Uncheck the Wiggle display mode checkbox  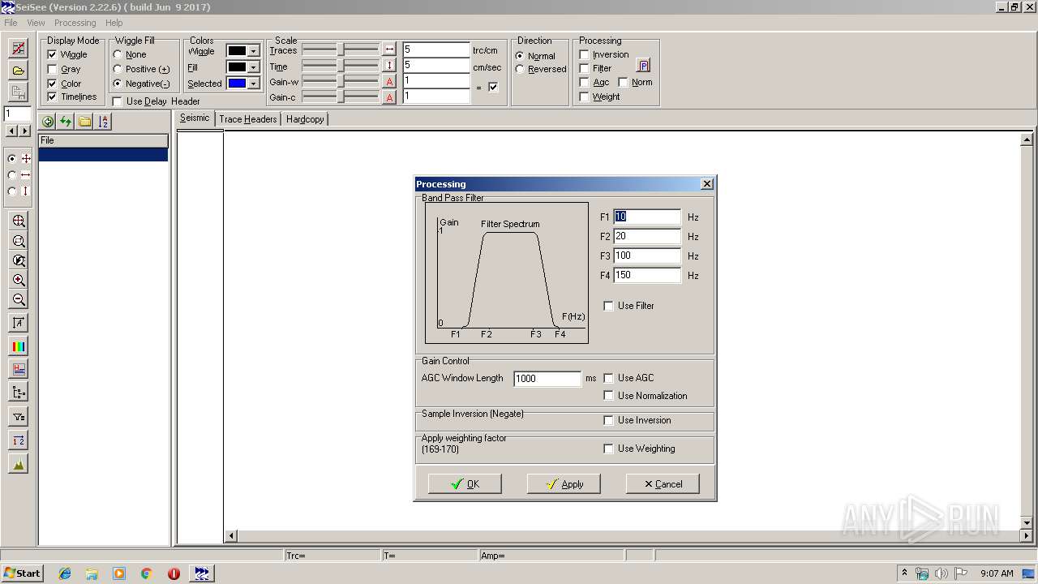tap(53, 54)
